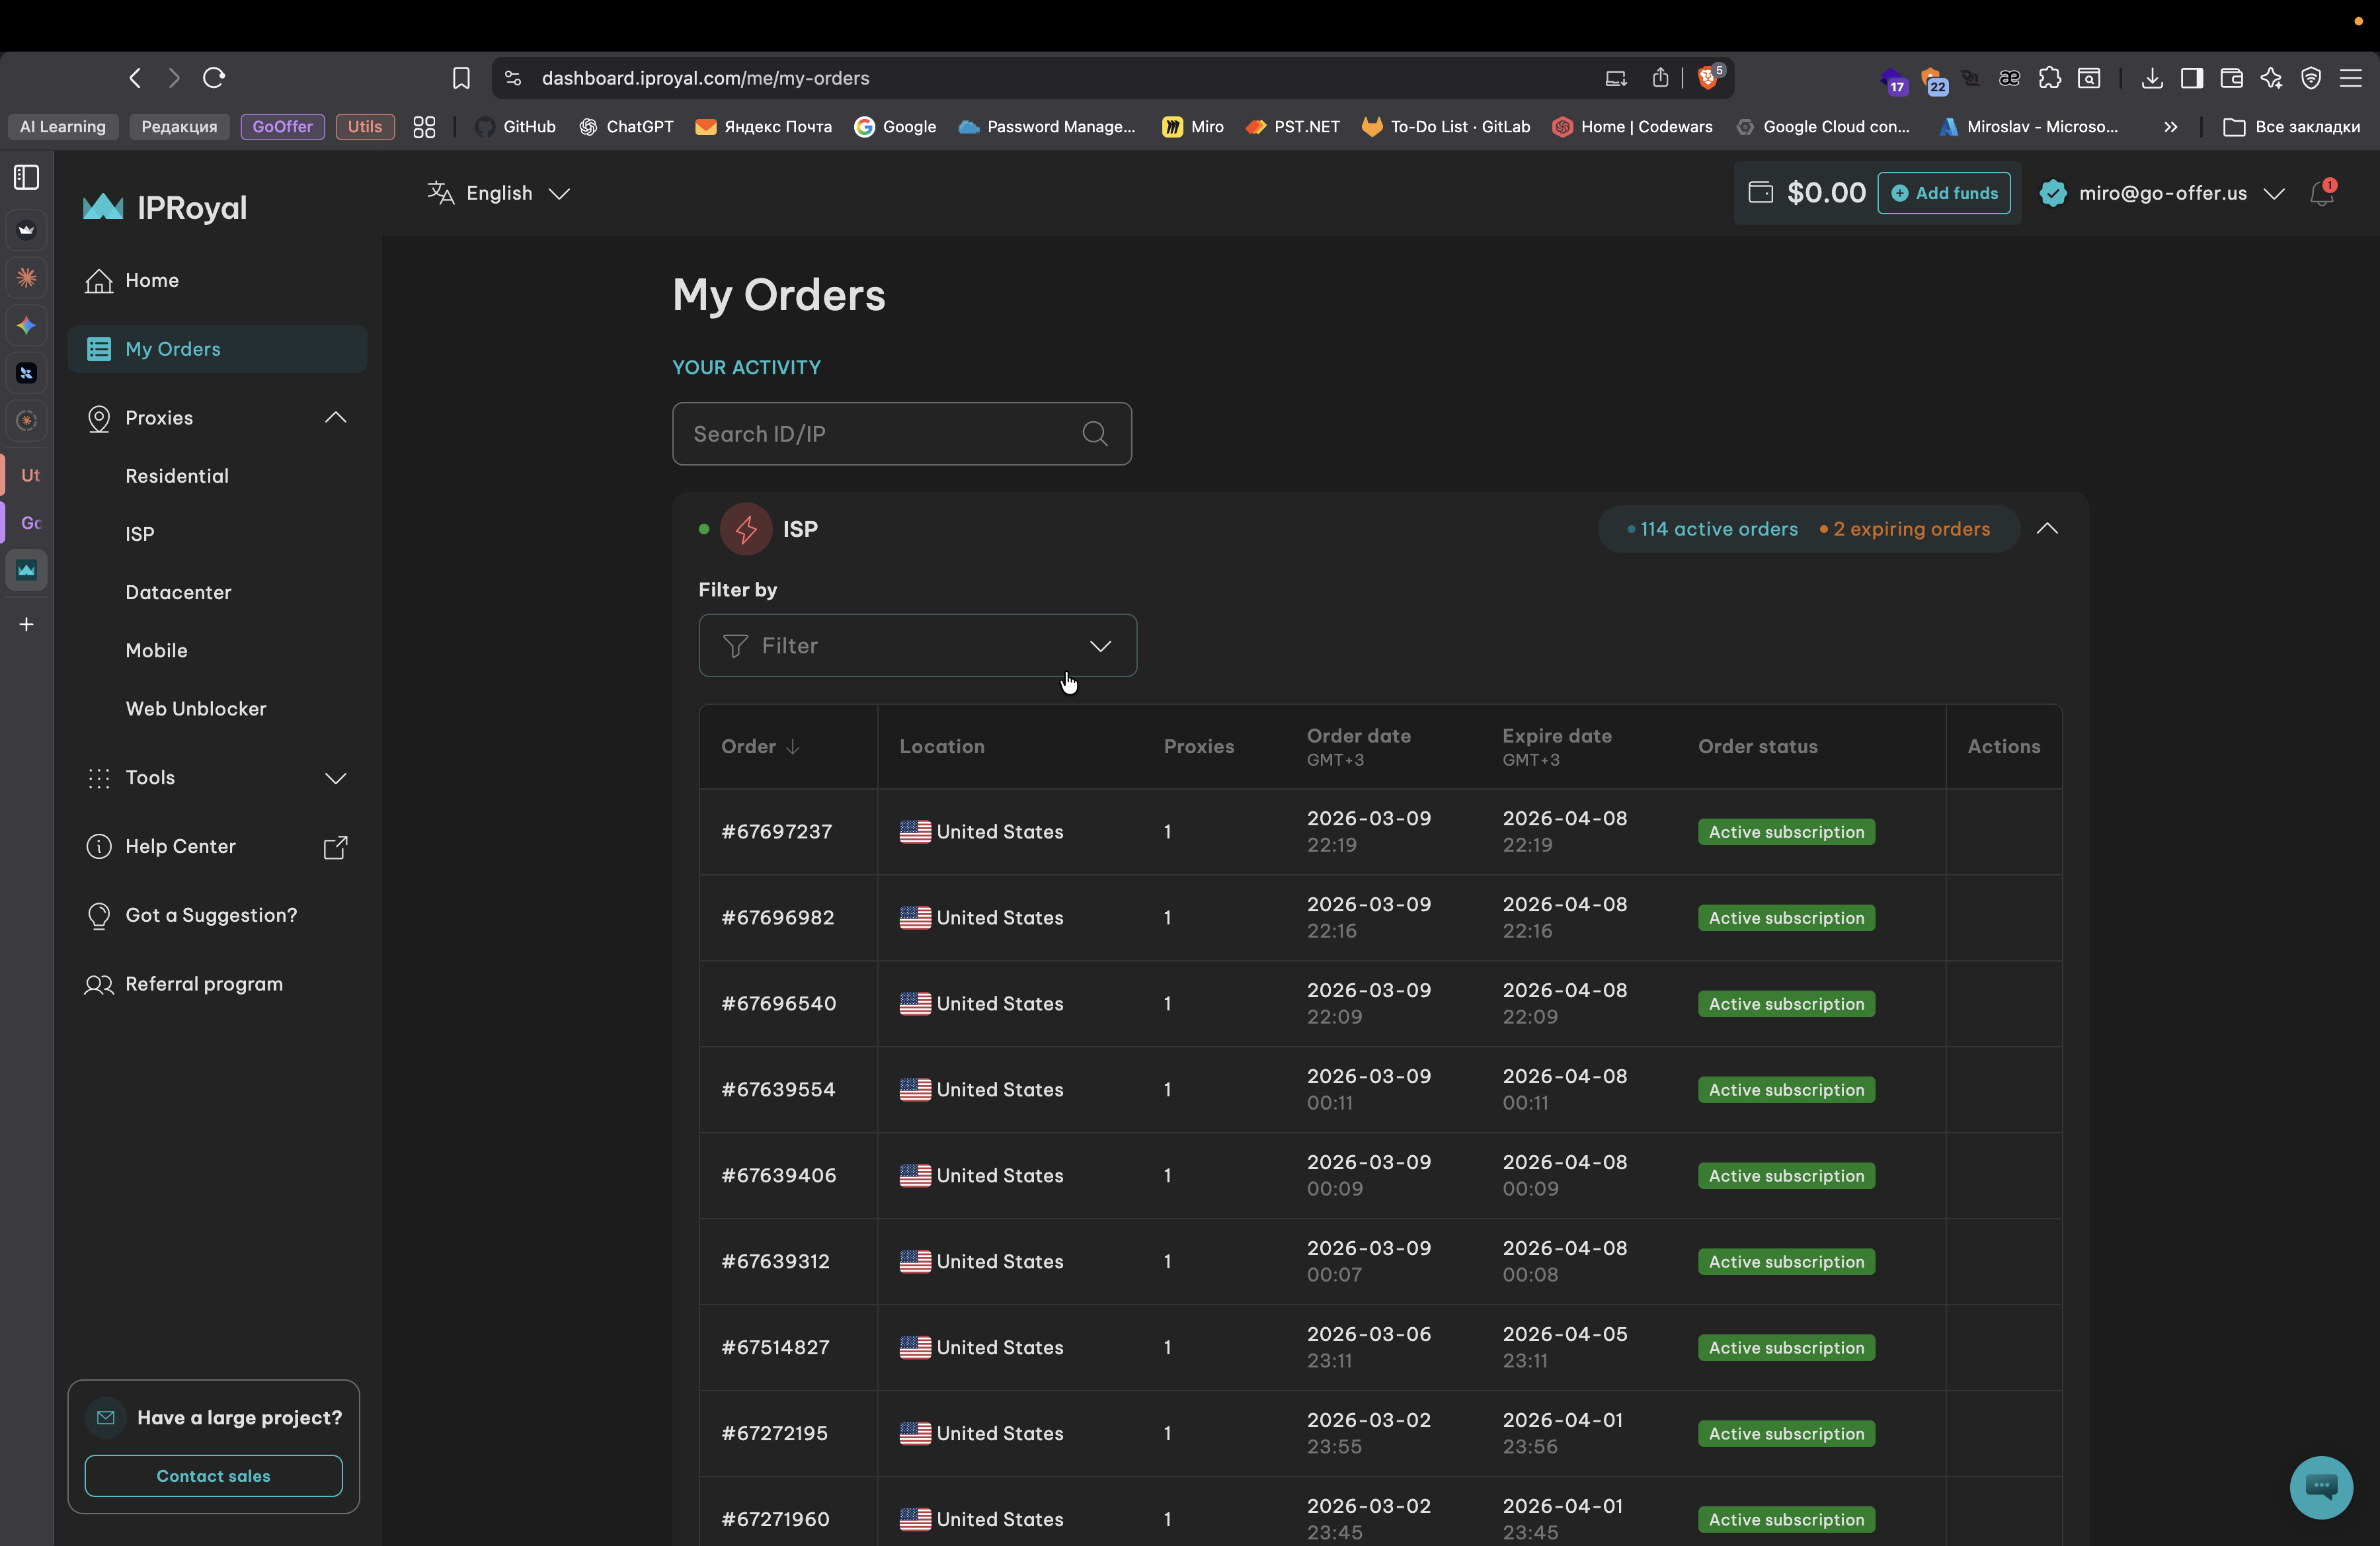2380x1546 pixels.
Task: Bookmark this page with bookmark icon
Action: coord(461,78)
